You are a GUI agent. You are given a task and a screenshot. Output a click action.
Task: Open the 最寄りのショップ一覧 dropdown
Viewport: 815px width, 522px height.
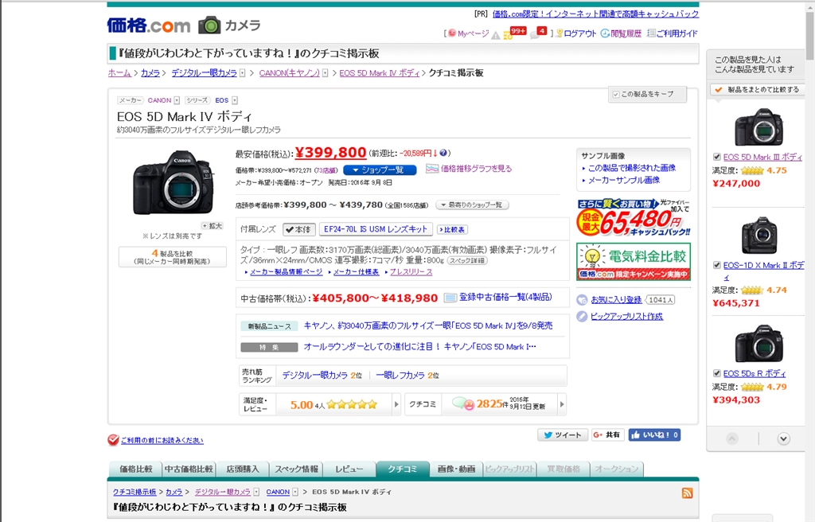pyautogui.click(x=472, y=205)
